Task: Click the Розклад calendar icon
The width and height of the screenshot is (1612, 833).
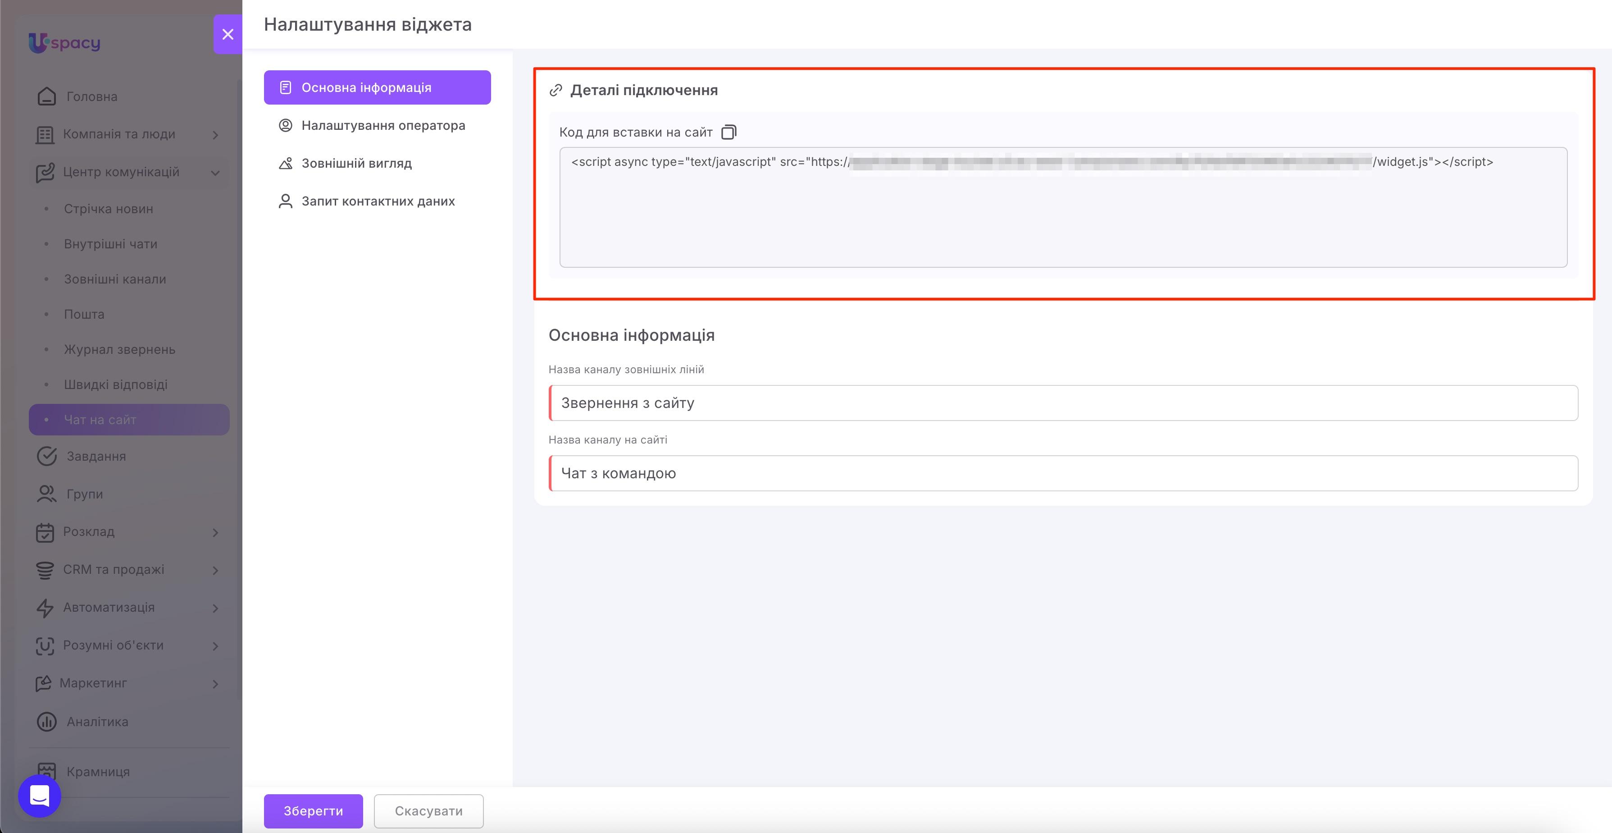Action: coord(45,532)
